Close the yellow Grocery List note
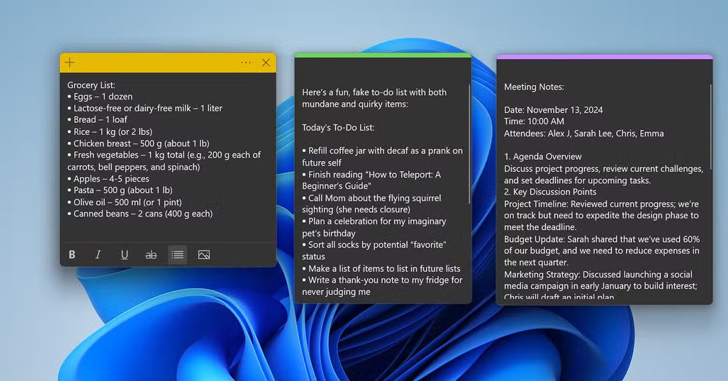Screen dimensions: 728x381 (266, 62)
